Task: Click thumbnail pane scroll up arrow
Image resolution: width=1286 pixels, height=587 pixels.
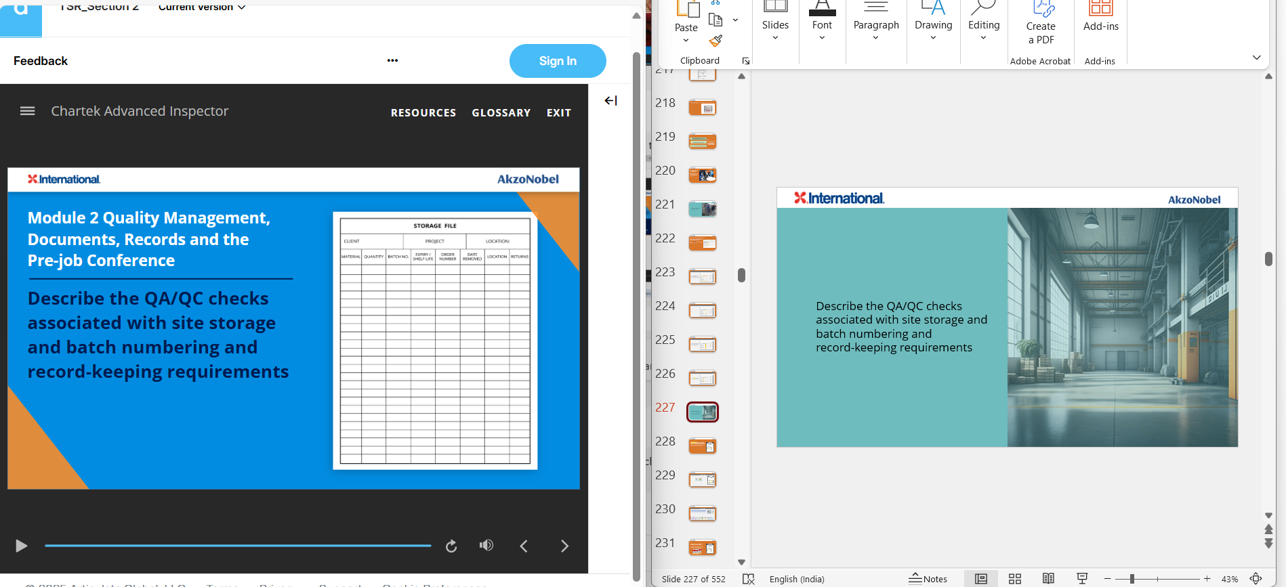Action: coord(741,77)
